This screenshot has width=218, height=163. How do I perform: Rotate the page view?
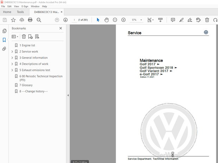[x=215, y=20]
